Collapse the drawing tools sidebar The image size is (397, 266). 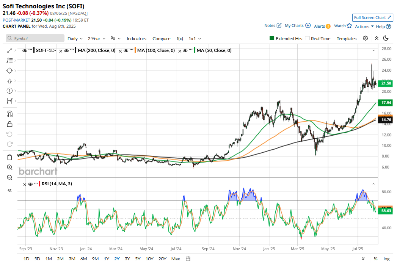(x=9, y=190)
